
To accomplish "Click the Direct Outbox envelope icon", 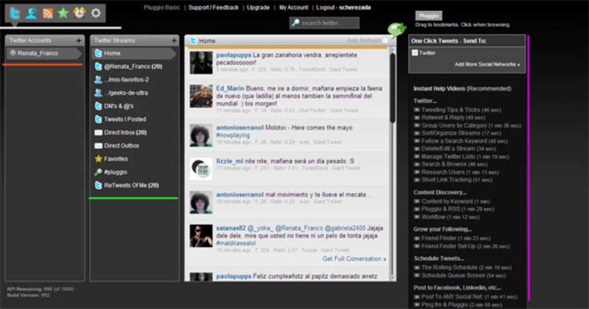I will tap(98, 146).
